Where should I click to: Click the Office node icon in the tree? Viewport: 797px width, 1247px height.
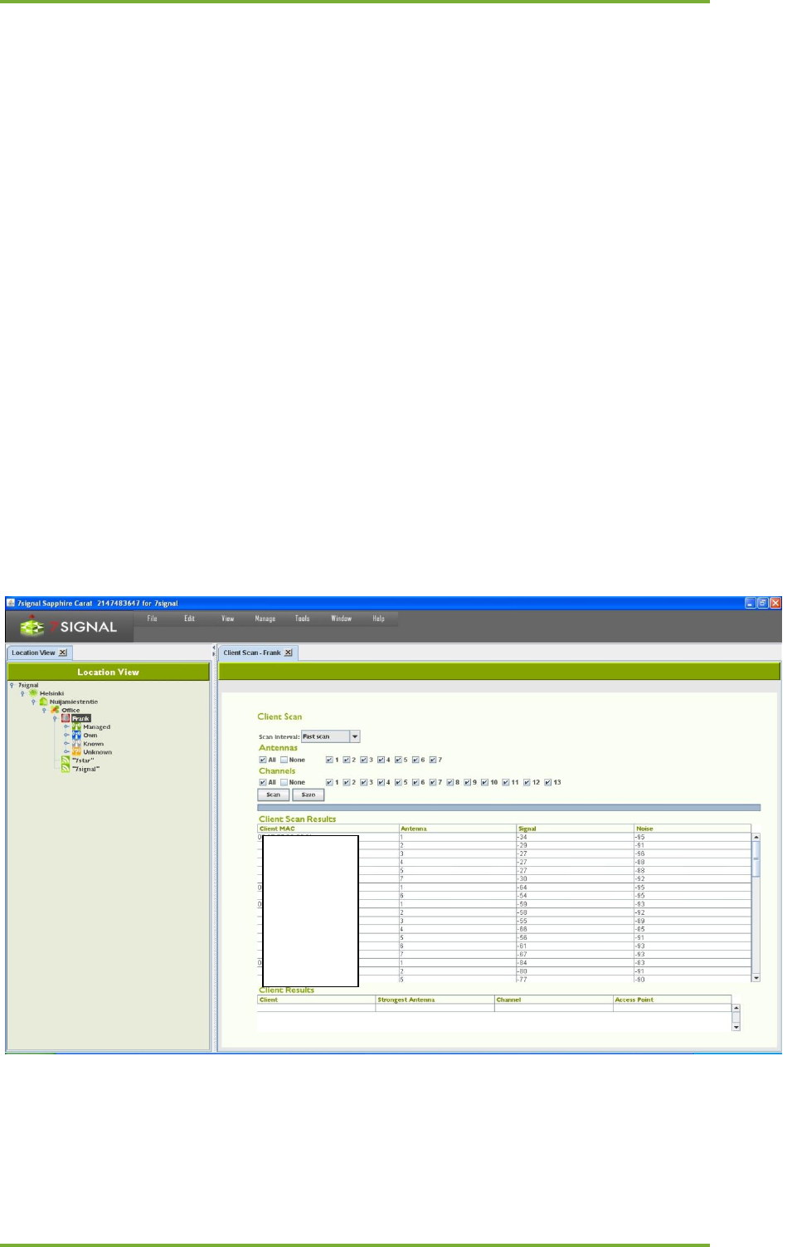(x=55, y=710)
